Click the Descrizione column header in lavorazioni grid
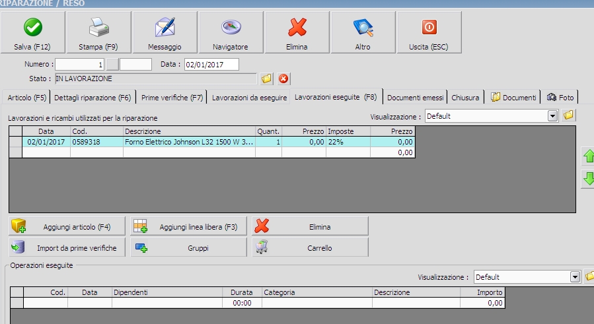Viewport: 594px width, 324px height. click(189, 131)
